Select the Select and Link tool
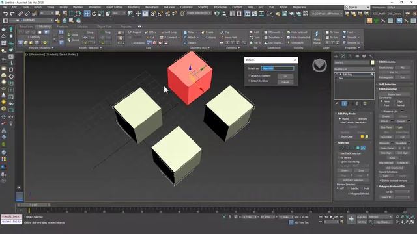Image resolution: width=417 pixels, height=234 pixels. click(20, 13)
